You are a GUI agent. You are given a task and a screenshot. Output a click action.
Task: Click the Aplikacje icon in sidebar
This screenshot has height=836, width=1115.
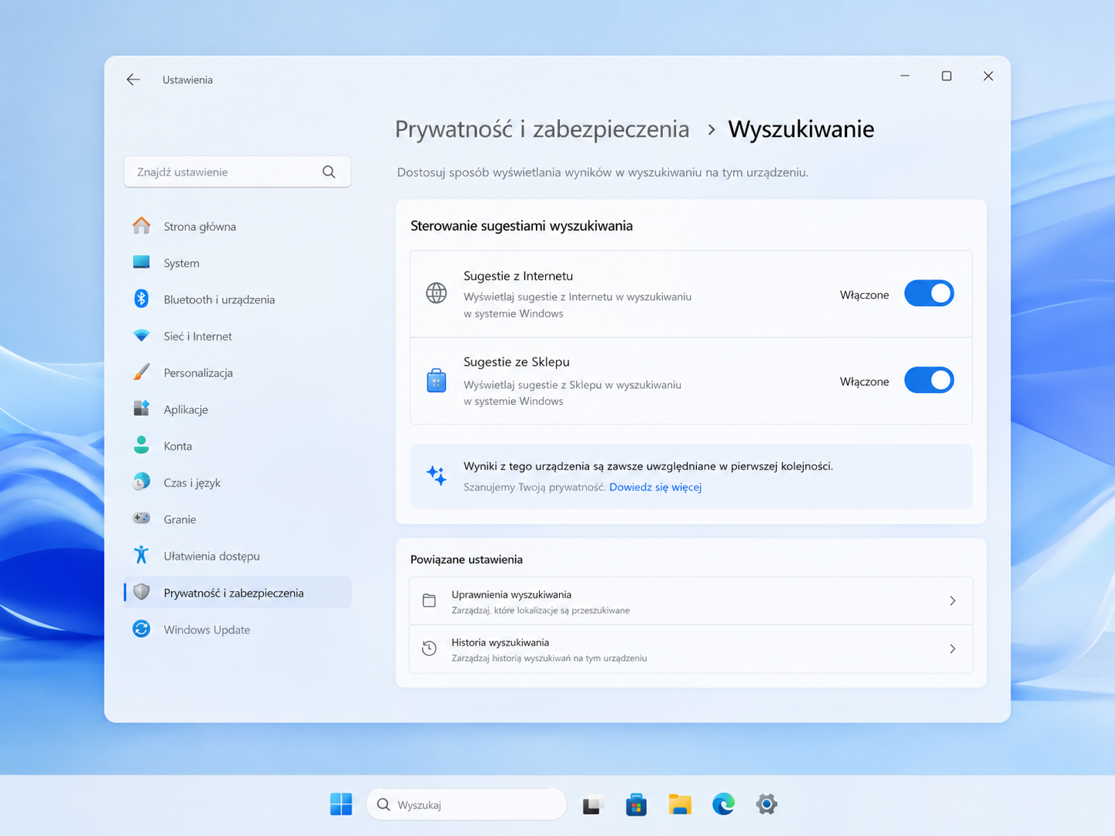[x=142, y=409]
